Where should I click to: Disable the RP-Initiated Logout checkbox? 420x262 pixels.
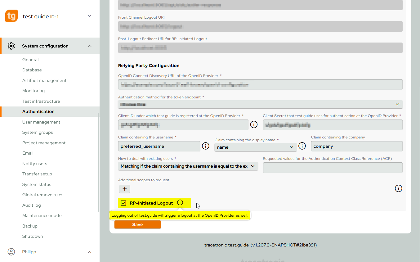[x=123, y=203]
